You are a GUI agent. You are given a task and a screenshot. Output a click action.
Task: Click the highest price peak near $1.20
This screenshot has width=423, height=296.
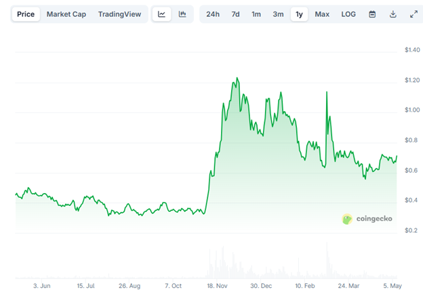click(x=236, y=78)
